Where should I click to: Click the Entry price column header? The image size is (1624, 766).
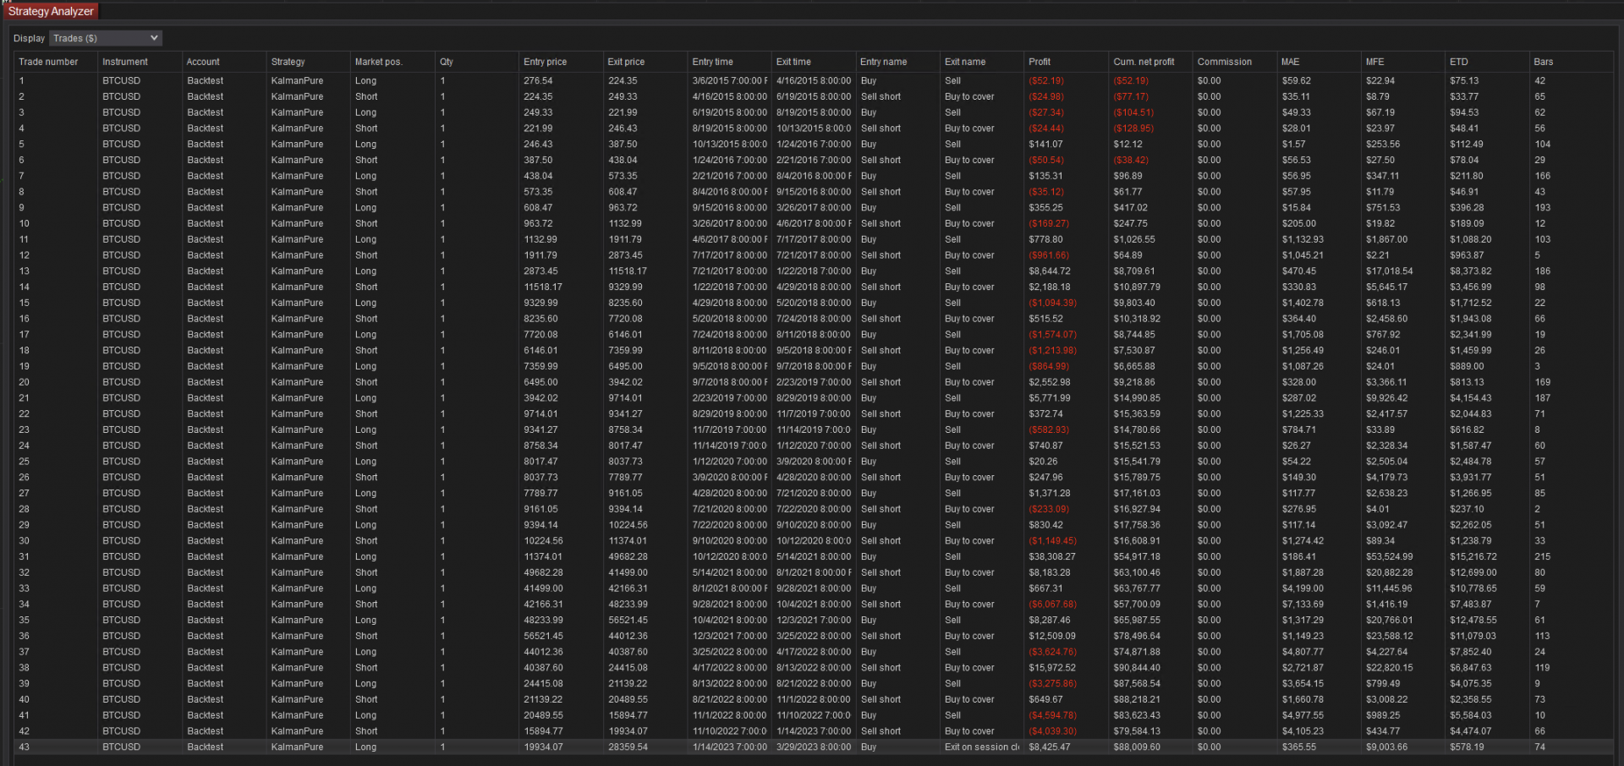(x=545, y=62)
